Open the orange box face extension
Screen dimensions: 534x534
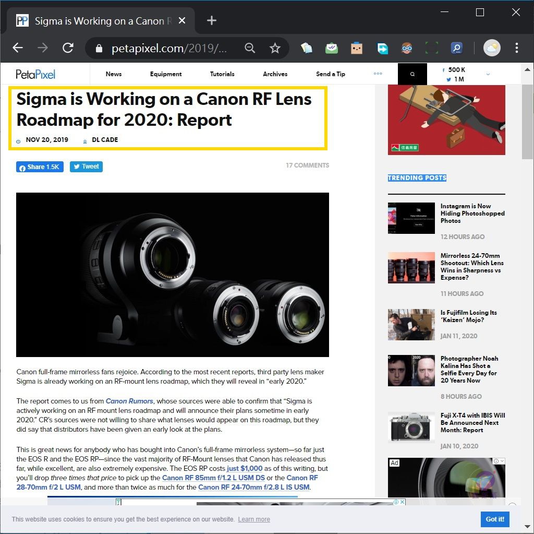357,48
